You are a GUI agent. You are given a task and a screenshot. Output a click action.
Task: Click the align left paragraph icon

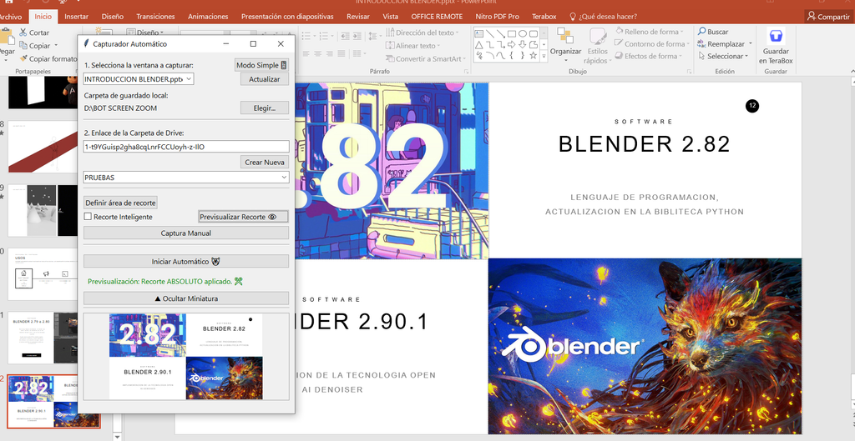coord(306,53)
